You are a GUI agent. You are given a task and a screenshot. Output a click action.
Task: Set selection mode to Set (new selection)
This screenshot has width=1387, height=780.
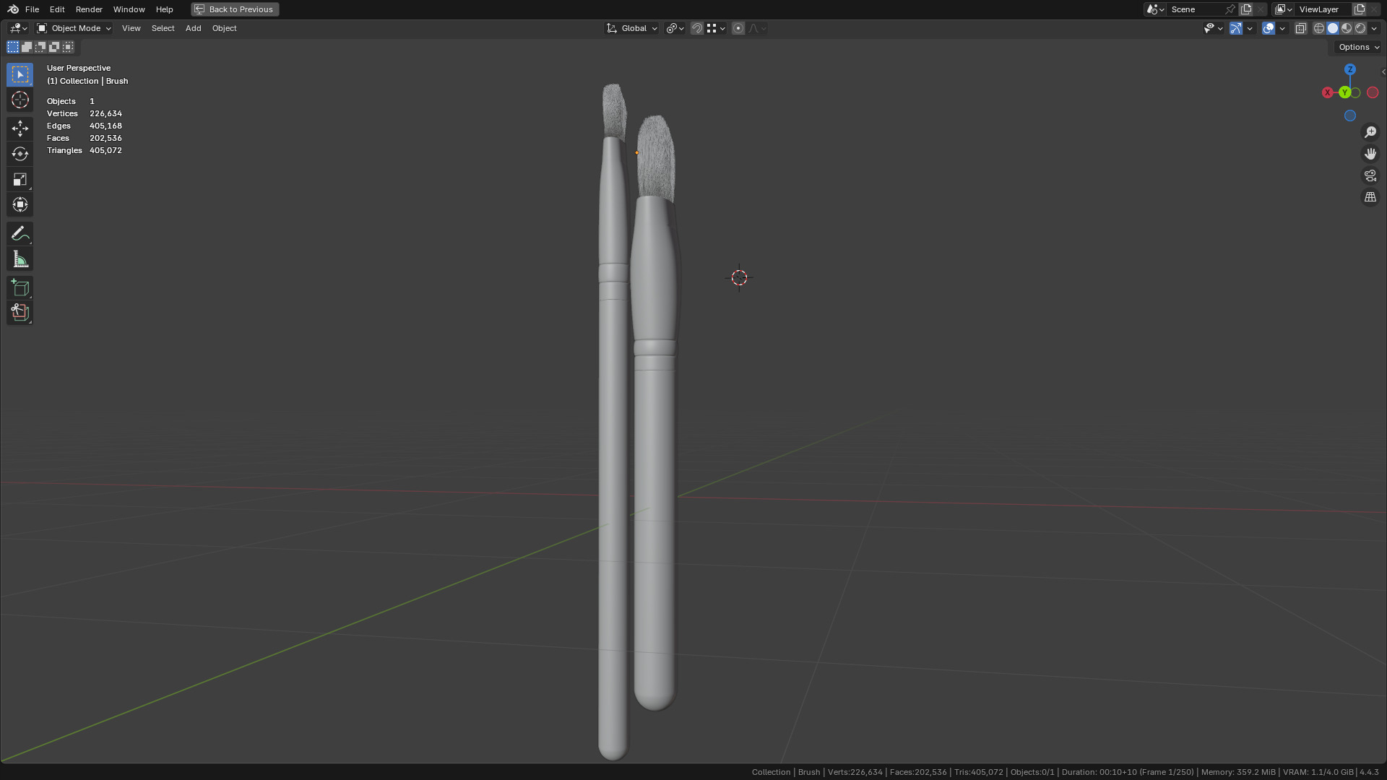tap(13, 47)
